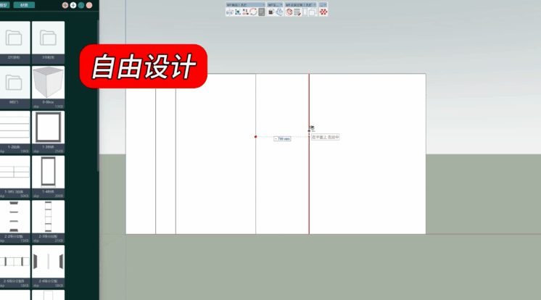Click the overlapping squares toolbar icon
Image resolution: width=541 pixels, height=300 pixels.
(311, 12)
